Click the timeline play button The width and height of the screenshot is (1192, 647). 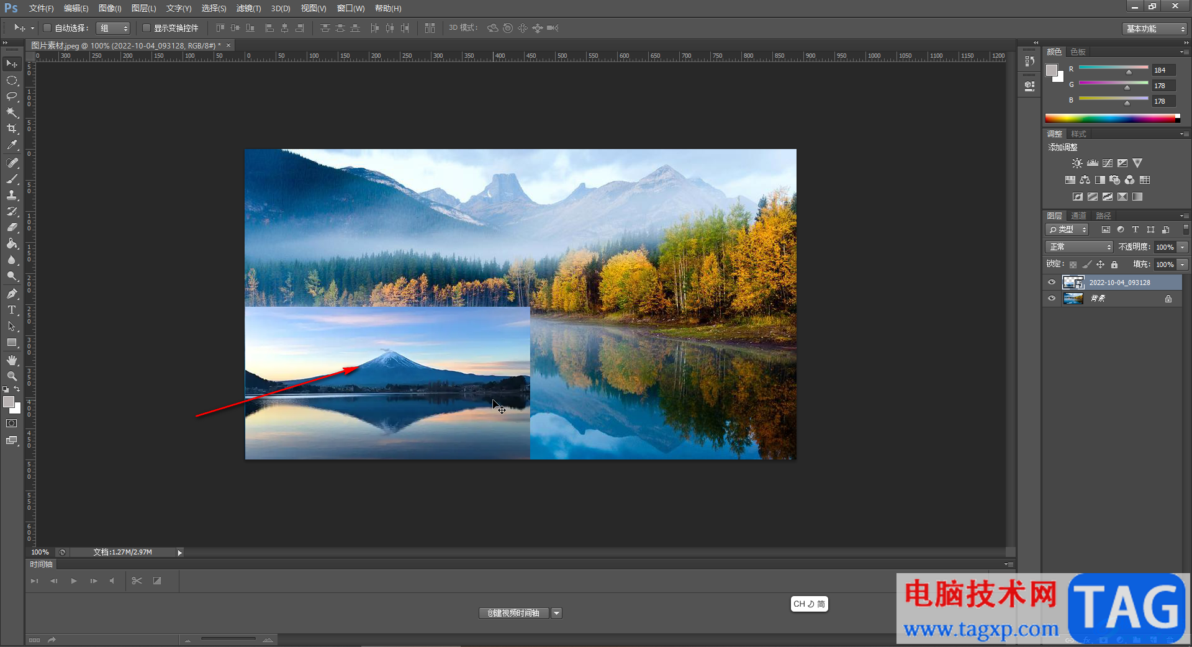[74, 581]
